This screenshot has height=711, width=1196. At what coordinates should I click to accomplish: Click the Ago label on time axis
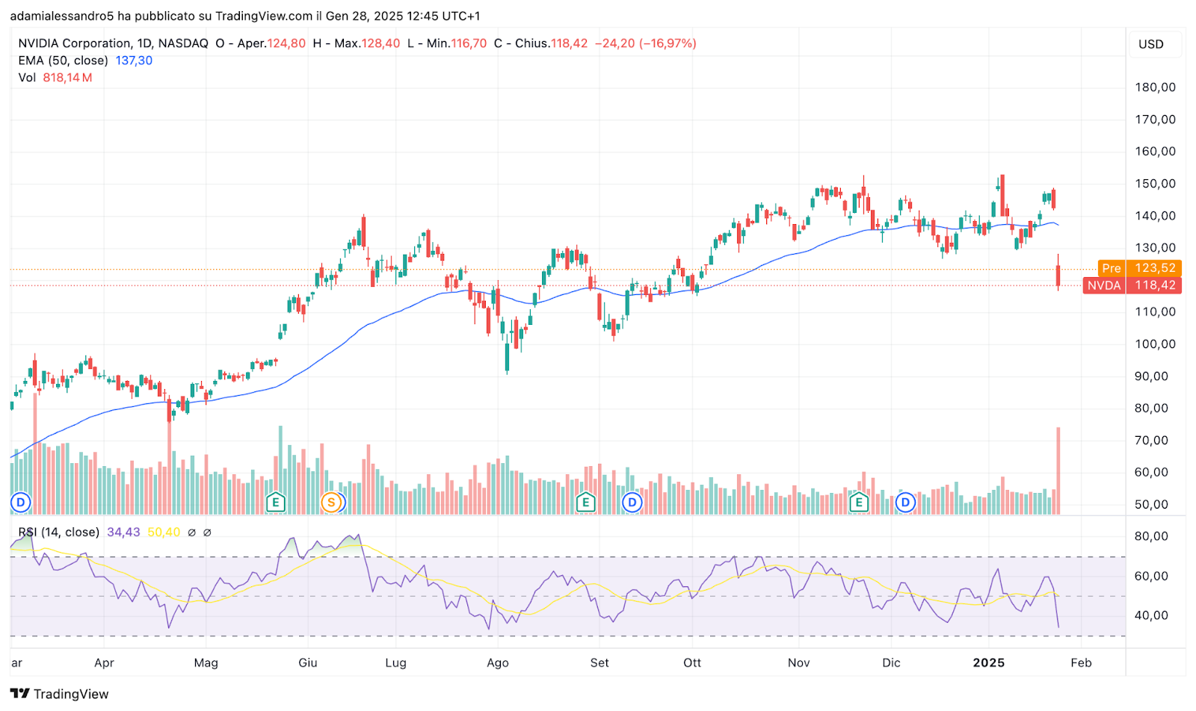498,662
